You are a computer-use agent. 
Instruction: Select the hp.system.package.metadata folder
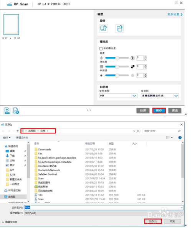pos(53,162)
